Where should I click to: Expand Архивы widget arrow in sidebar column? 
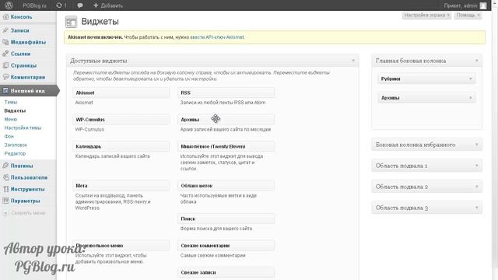[x=470, y=98]
